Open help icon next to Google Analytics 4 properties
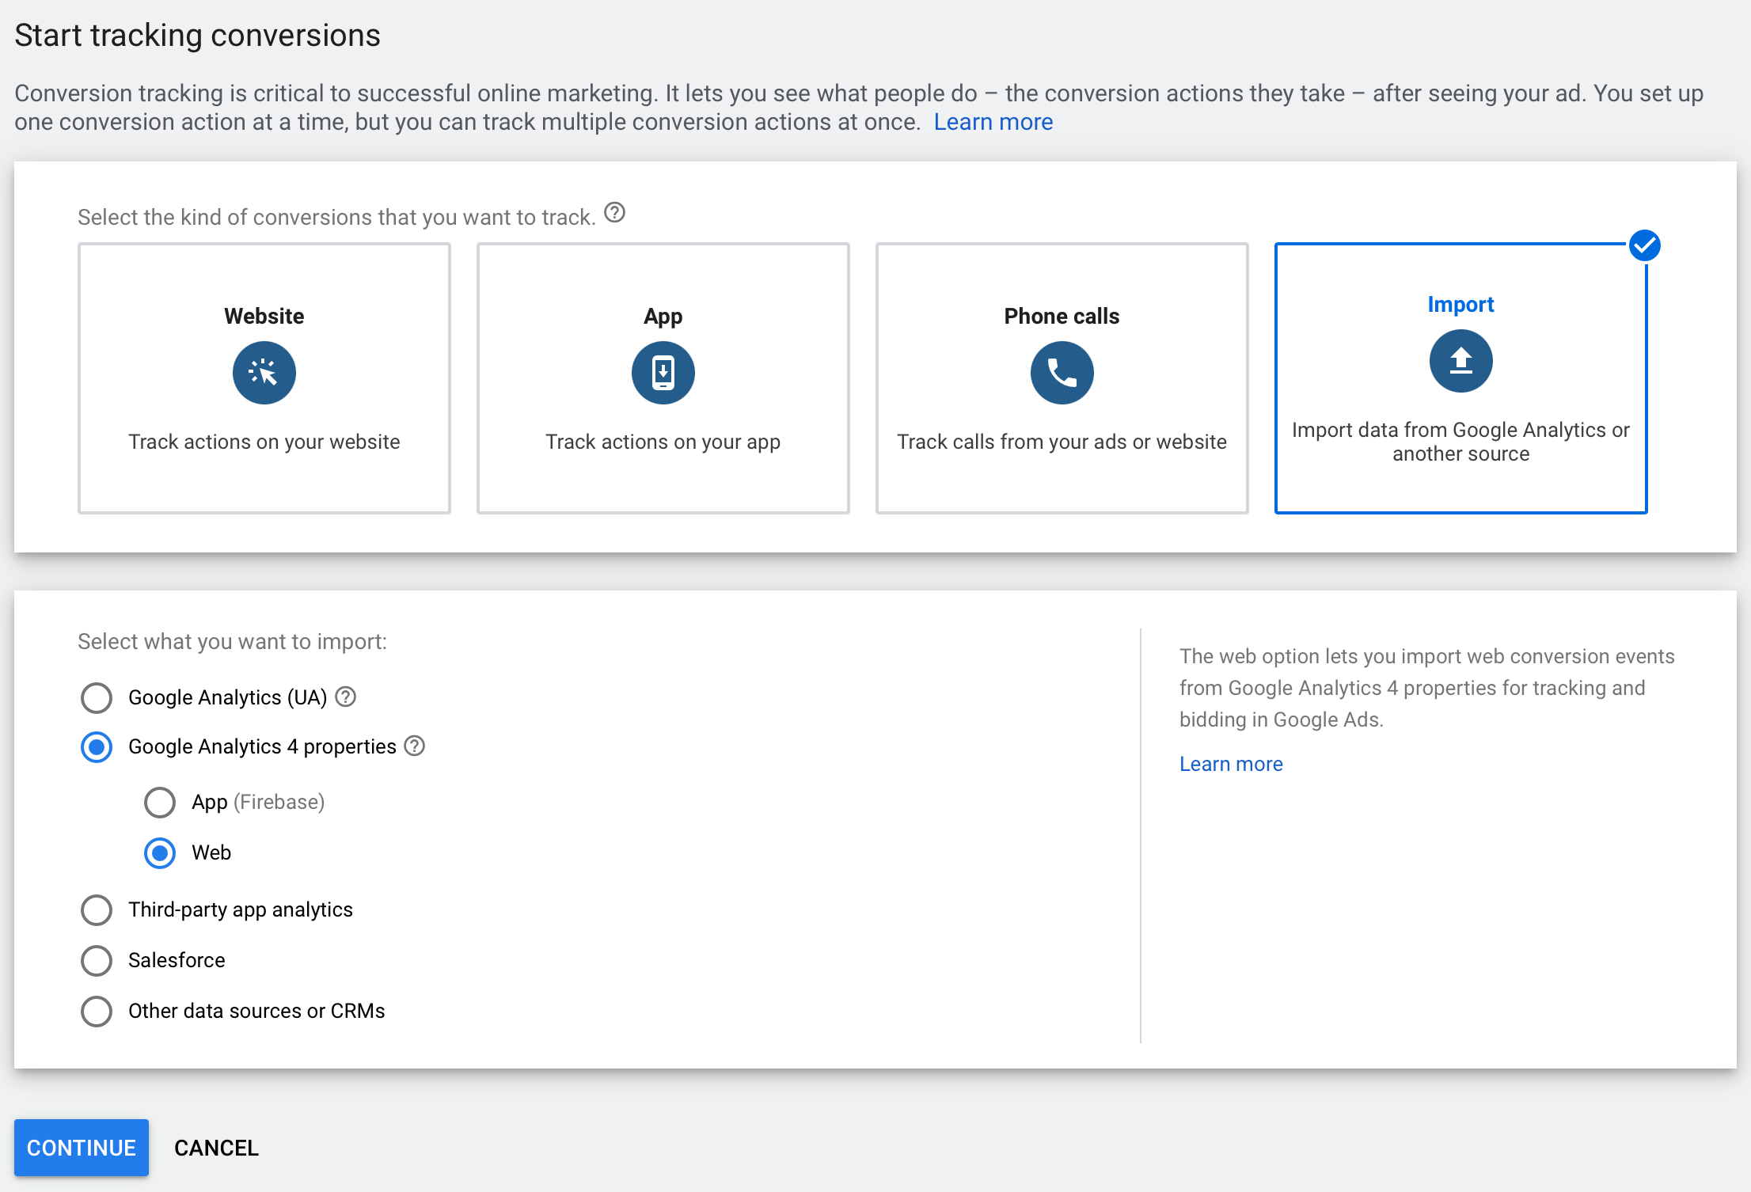 pyautogui.click(x=415, y=746)
